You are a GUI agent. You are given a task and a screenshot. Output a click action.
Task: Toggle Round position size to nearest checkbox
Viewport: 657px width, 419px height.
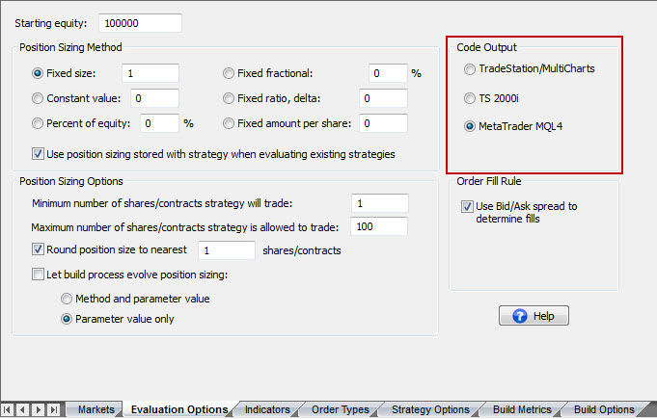tap(38, 250)
